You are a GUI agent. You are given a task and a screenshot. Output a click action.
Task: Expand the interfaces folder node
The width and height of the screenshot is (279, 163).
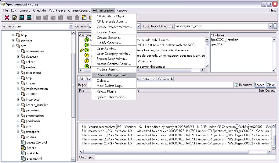(18, 99)
